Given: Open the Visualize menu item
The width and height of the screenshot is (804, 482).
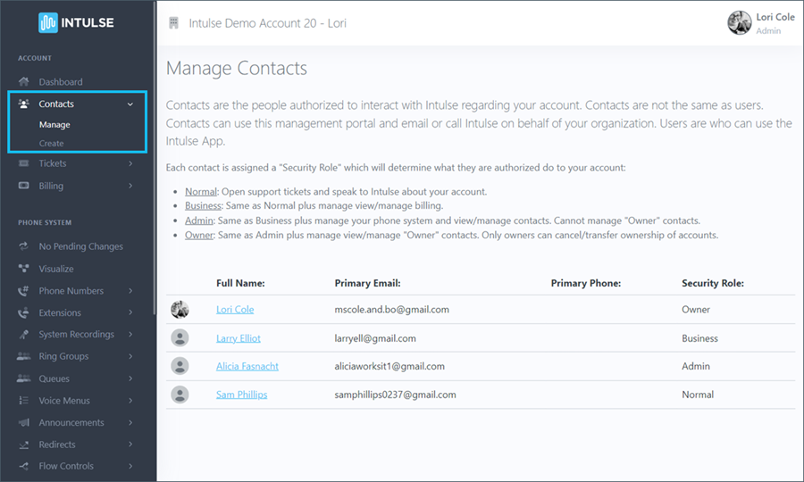Looking at the screenshot, I should pos(56,269).
